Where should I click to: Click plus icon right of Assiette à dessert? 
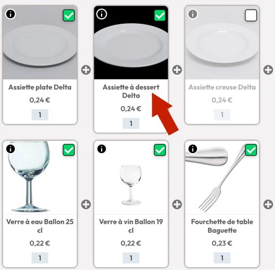coord(177,70)
